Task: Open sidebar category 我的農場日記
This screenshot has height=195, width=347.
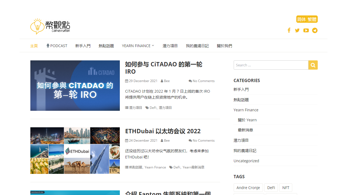Action: coord(245,151)
